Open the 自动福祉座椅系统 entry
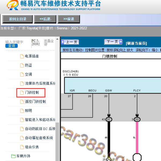The width and height of the screenshot is (161, 161). (39, 138)
